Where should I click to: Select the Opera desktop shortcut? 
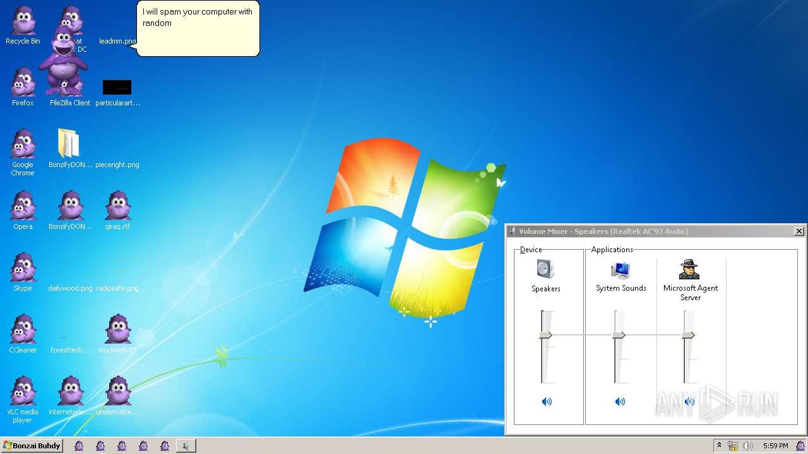23,211
